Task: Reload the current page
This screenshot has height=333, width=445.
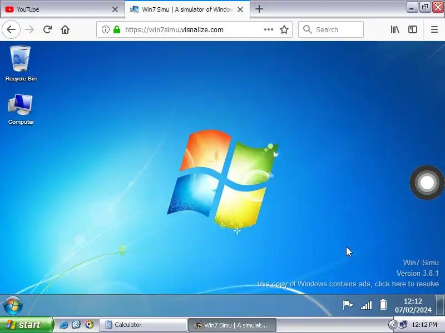Action: coord(47,29)
